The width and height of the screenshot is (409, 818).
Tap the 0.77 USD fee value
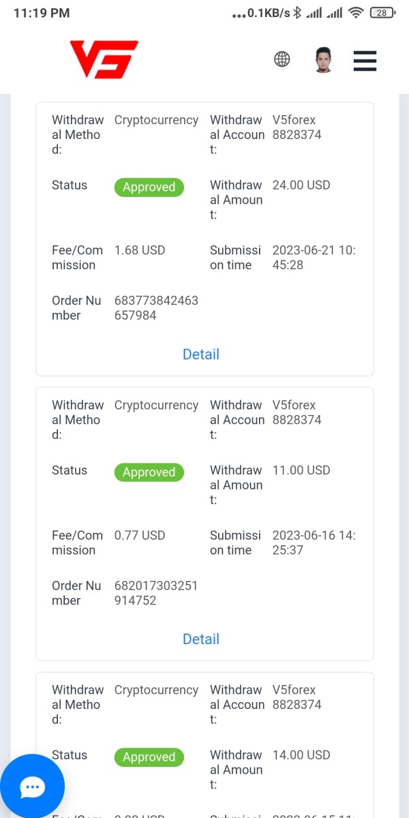[140, 535]
